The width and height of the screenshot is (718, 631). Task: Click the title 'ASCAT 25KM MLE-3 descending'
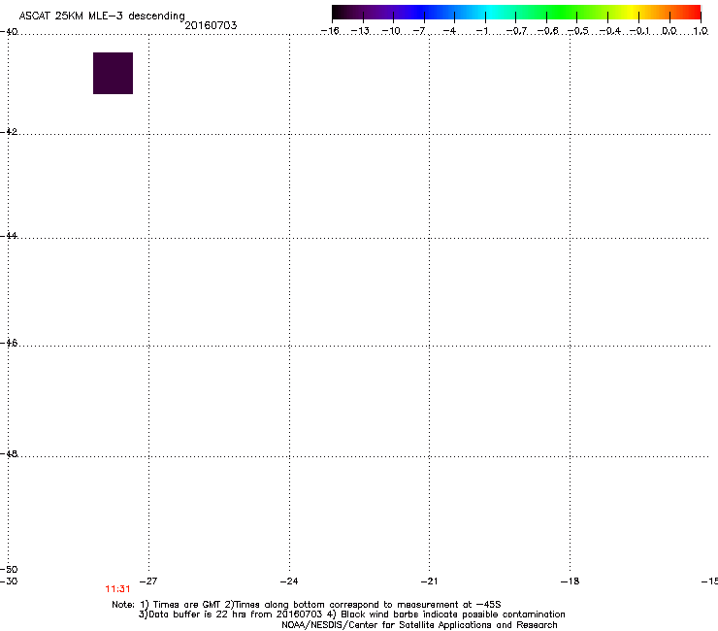pyautogui.click(x=102, y=17)
